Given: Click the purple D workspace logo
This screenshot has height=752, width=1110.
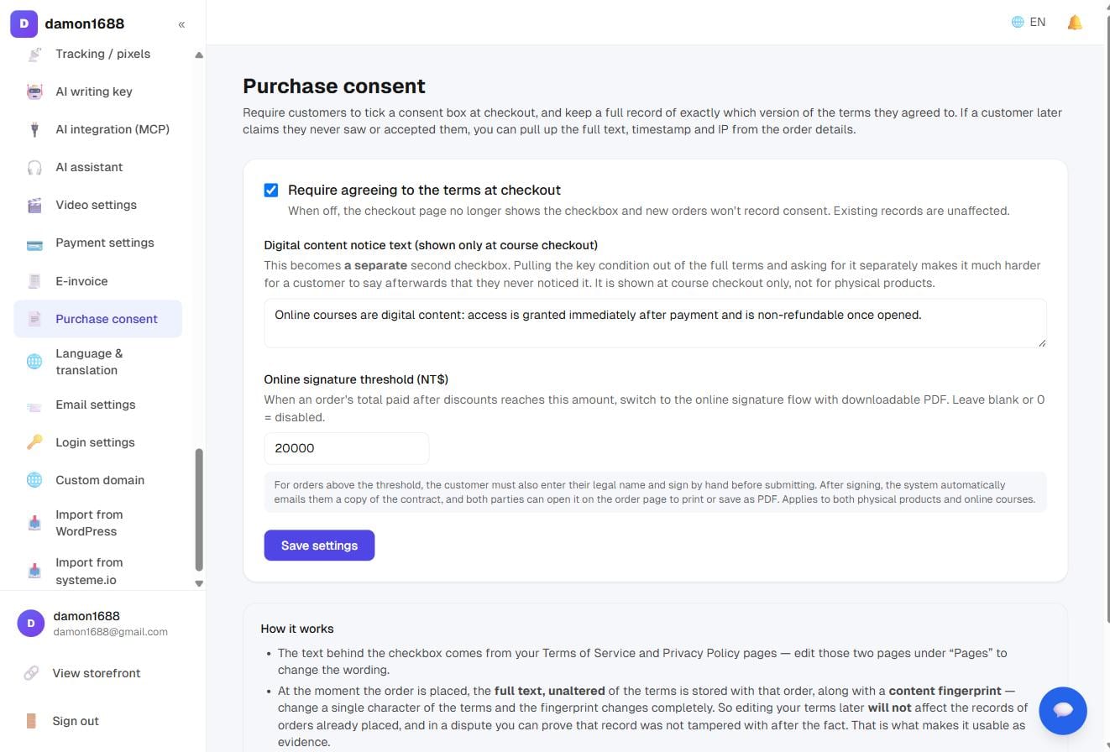Looking at the screenshot, I should coord(24,23).
